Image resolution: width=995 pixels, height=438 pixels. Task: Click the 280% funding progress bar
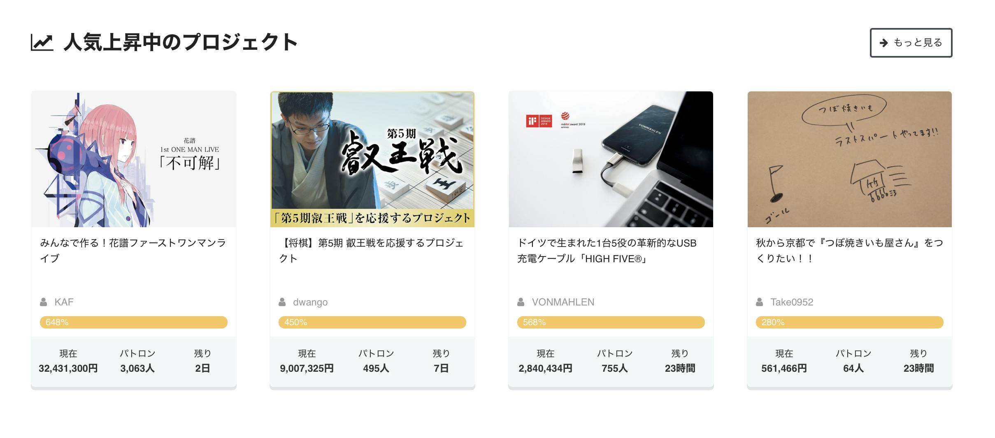(850, 322)
